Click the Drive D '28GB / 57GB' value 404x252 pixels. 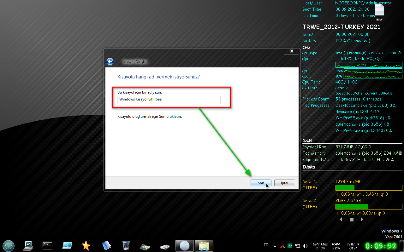coord(348,200)
